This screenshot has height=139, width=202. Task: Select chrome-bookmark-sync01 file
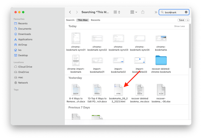pos(76,42)
